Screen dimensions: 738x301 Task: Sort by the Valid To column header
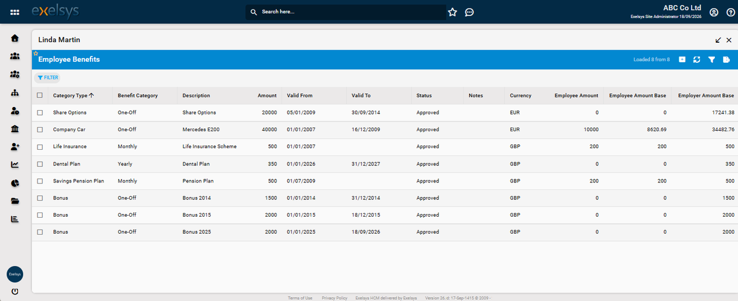pos(361,95)
